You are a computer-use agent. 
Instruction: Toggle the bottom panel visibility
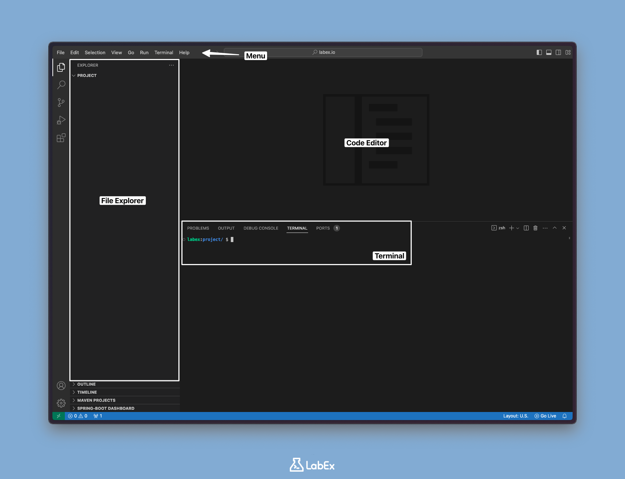pos(548,52)
